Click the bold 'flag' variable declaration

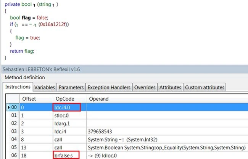tap(26, 18)
